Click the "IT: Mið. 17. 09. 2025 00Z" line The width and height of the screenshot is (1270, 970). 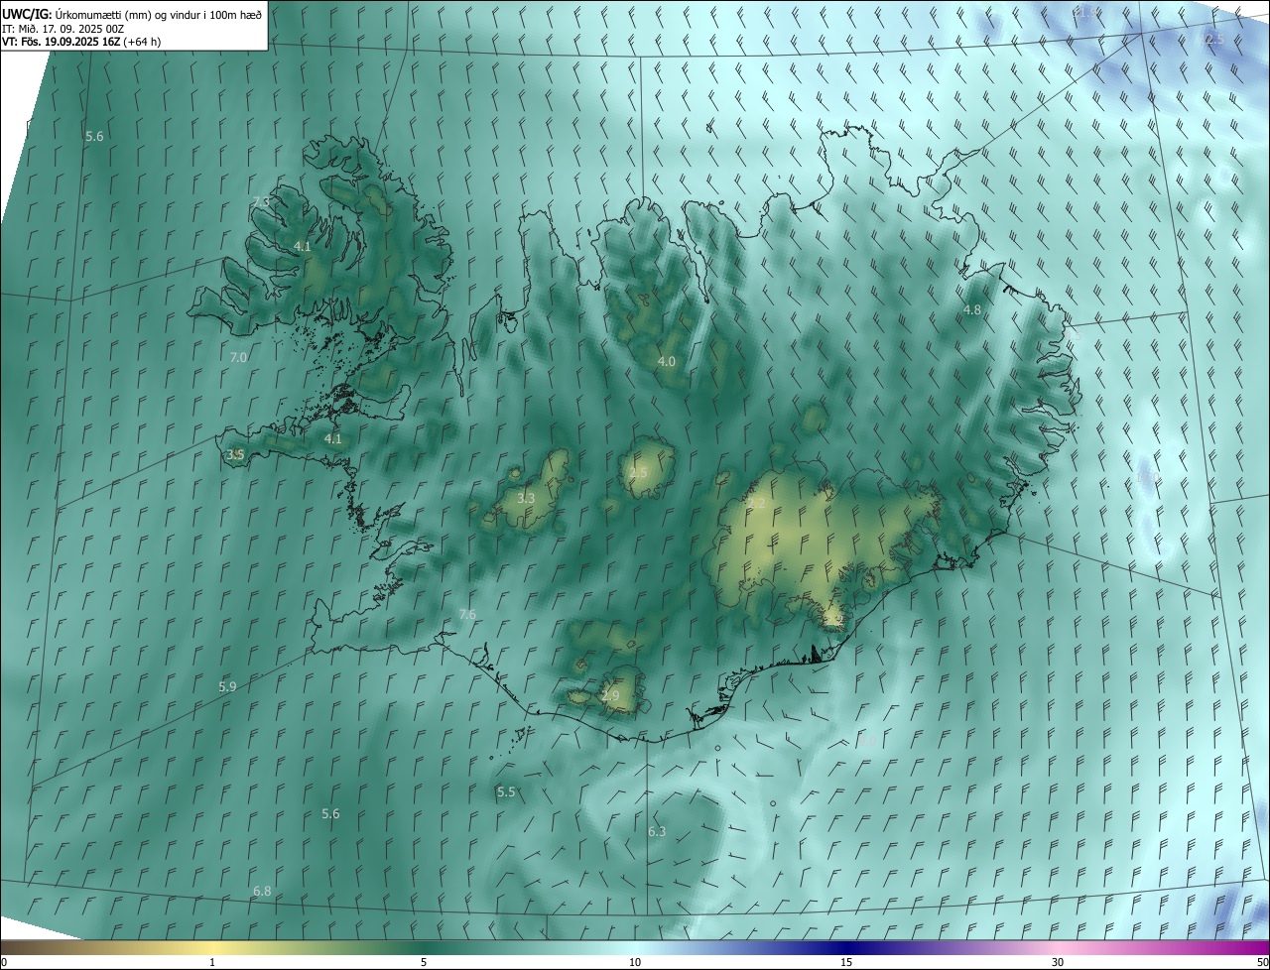tap(63, 28)
